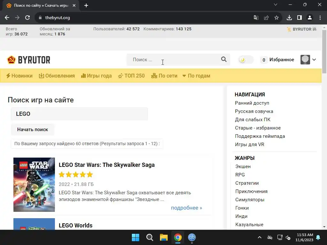Open the По сети menu item
327x245 pixels.
tap(164, 76)
